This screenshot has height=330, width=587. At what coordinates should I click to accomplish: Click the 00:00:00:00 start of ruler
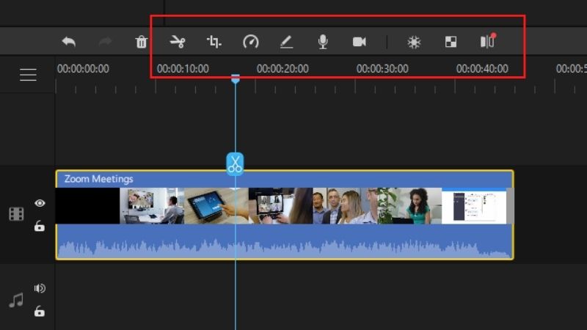point(83,69)
